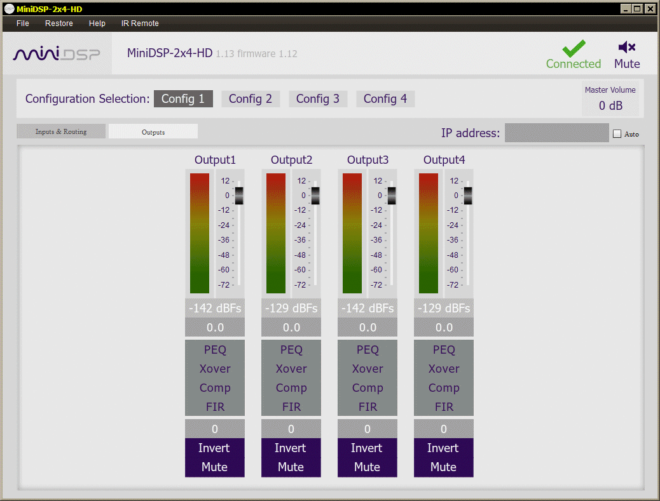Click Output1 delay value 0 field
The width and height of the screenshot is (660, 501).
[215, 429]
